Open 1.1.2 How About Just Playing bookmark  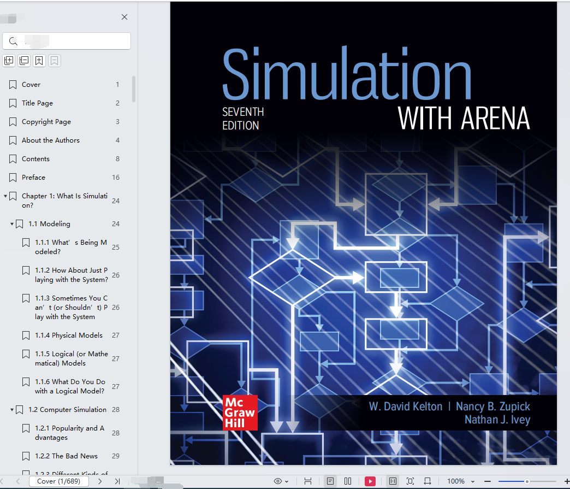point(71,275)
